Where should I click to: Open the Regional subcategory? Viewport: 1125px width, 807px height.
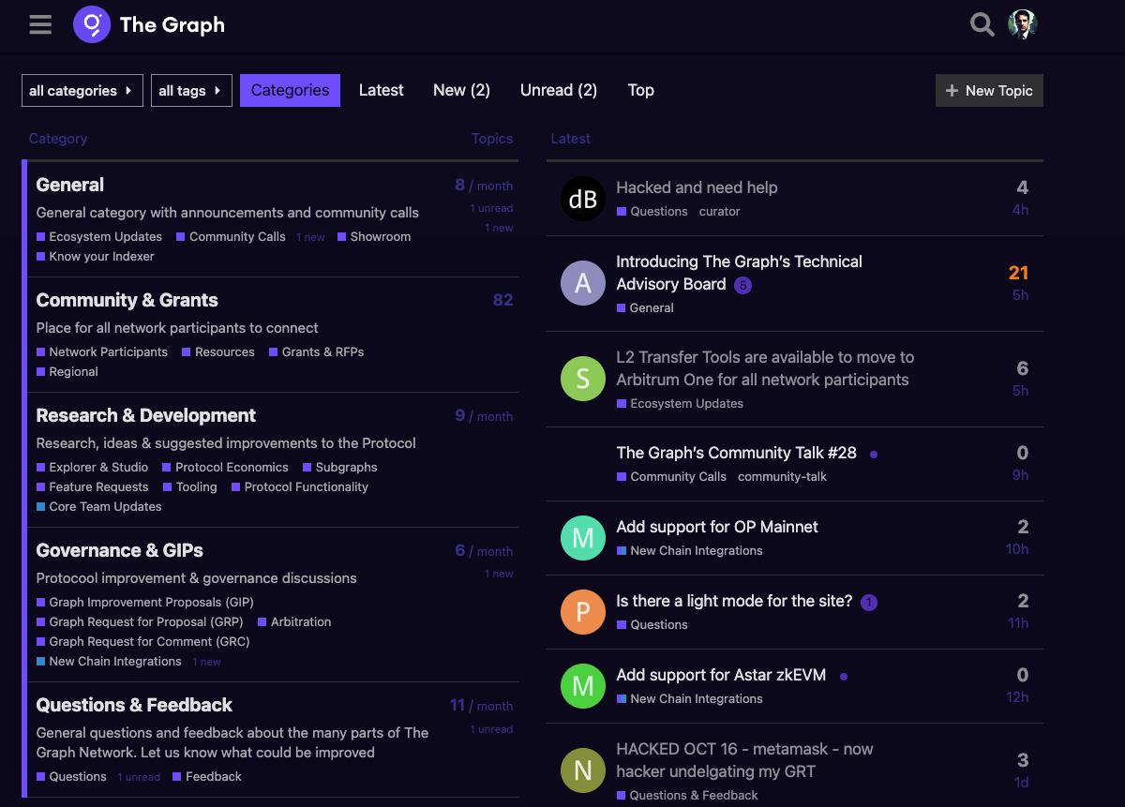[67, 372]
